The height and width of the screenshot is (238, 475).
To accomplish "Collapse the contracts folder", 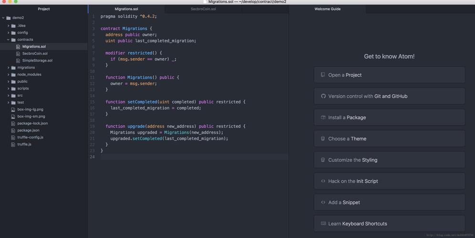I will [x=8, y=40].
